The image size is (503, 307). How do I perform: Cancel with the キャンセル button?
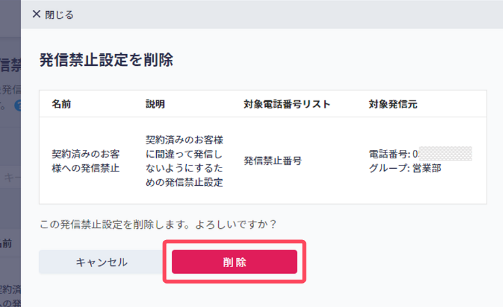point(101,262)
